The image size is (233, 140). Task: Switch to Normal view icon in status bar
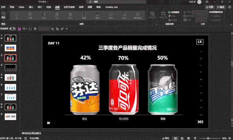175,138
